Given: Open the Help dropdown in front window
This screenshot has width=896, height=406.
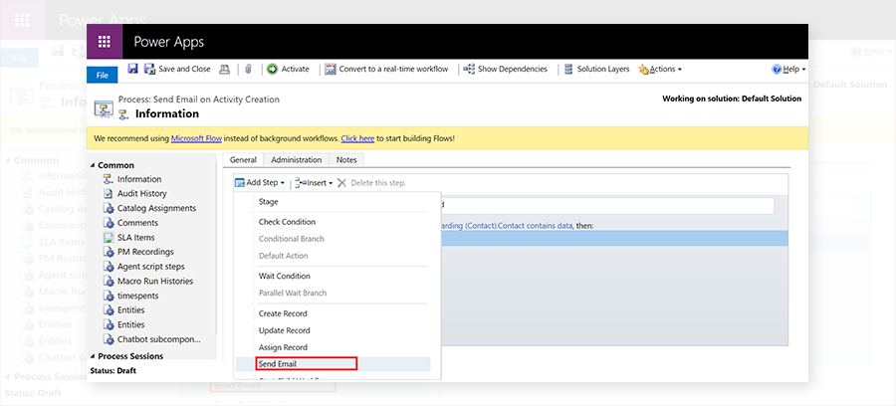Looking at the screenshot, I should pos(788,69).
